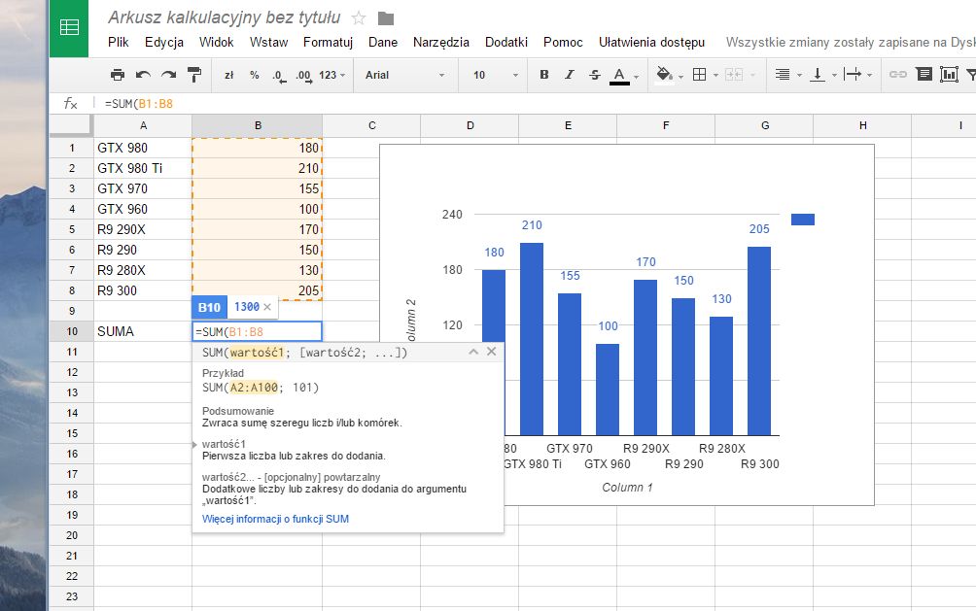Format as percent
The image size is (976, 611).
(254, 75)
